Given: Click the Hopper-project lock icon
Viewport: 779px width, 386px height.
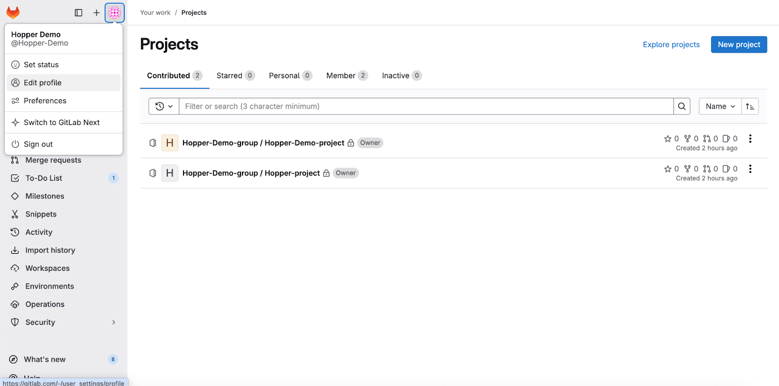Looking at the screenshot, I should point(326,173).
